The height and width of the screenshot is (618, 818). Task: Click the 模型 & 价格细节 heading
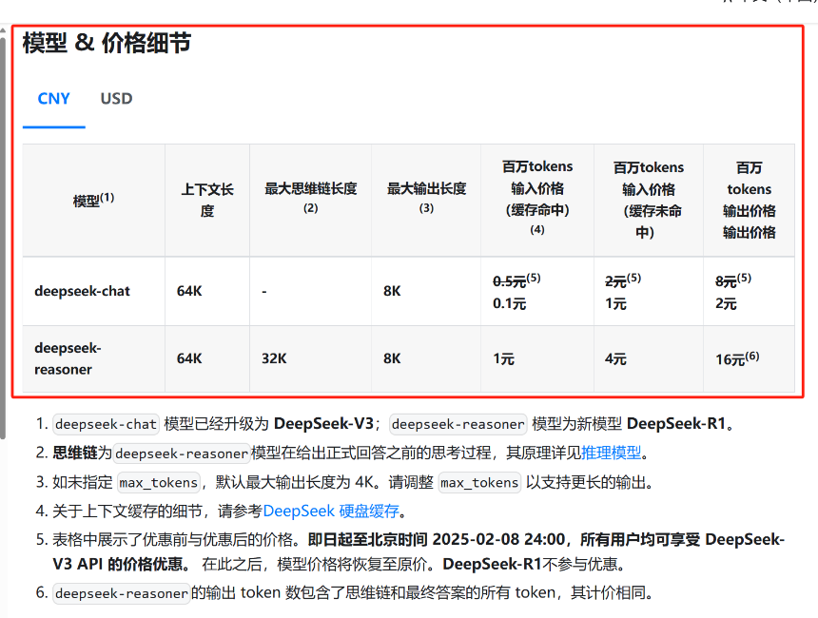(x=107, y=43)
